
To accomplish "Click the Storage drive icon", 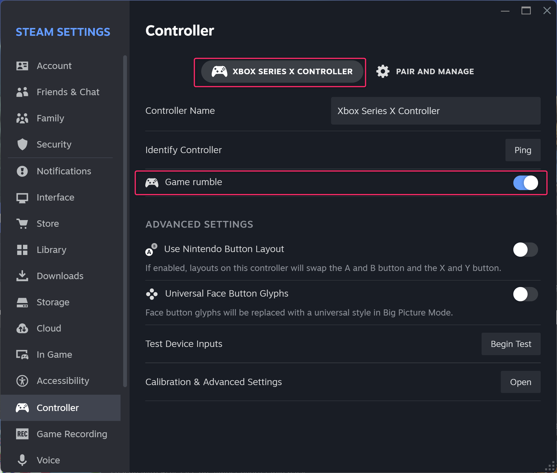I will click(22, 302).
